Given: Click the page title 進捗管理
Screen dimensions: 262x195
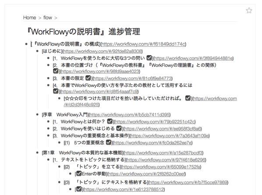Looking at the screenshot, I should (124, 31).
